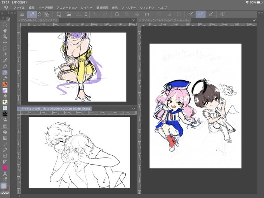Click the up/down stepper next to touch mode
This screenshot has height=198, width=264.
[39, 14]
